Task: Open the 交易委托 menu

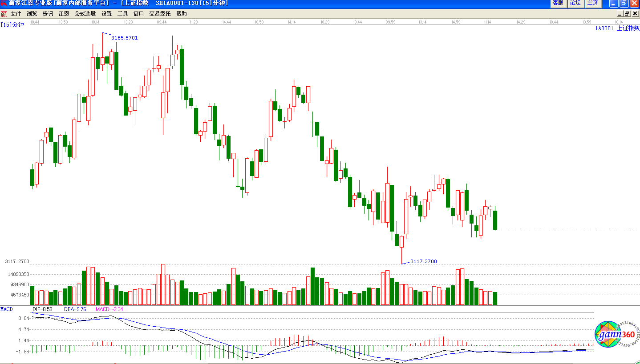Action: (160, 14)
